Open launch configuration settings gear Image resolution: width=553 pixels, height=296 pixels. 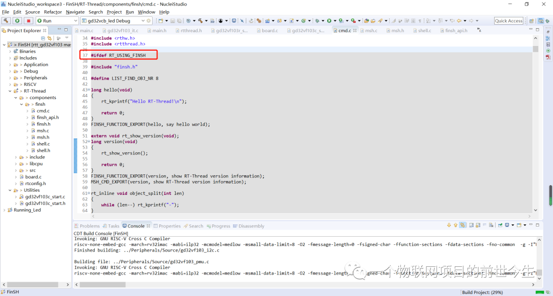[x=149, y=21]
